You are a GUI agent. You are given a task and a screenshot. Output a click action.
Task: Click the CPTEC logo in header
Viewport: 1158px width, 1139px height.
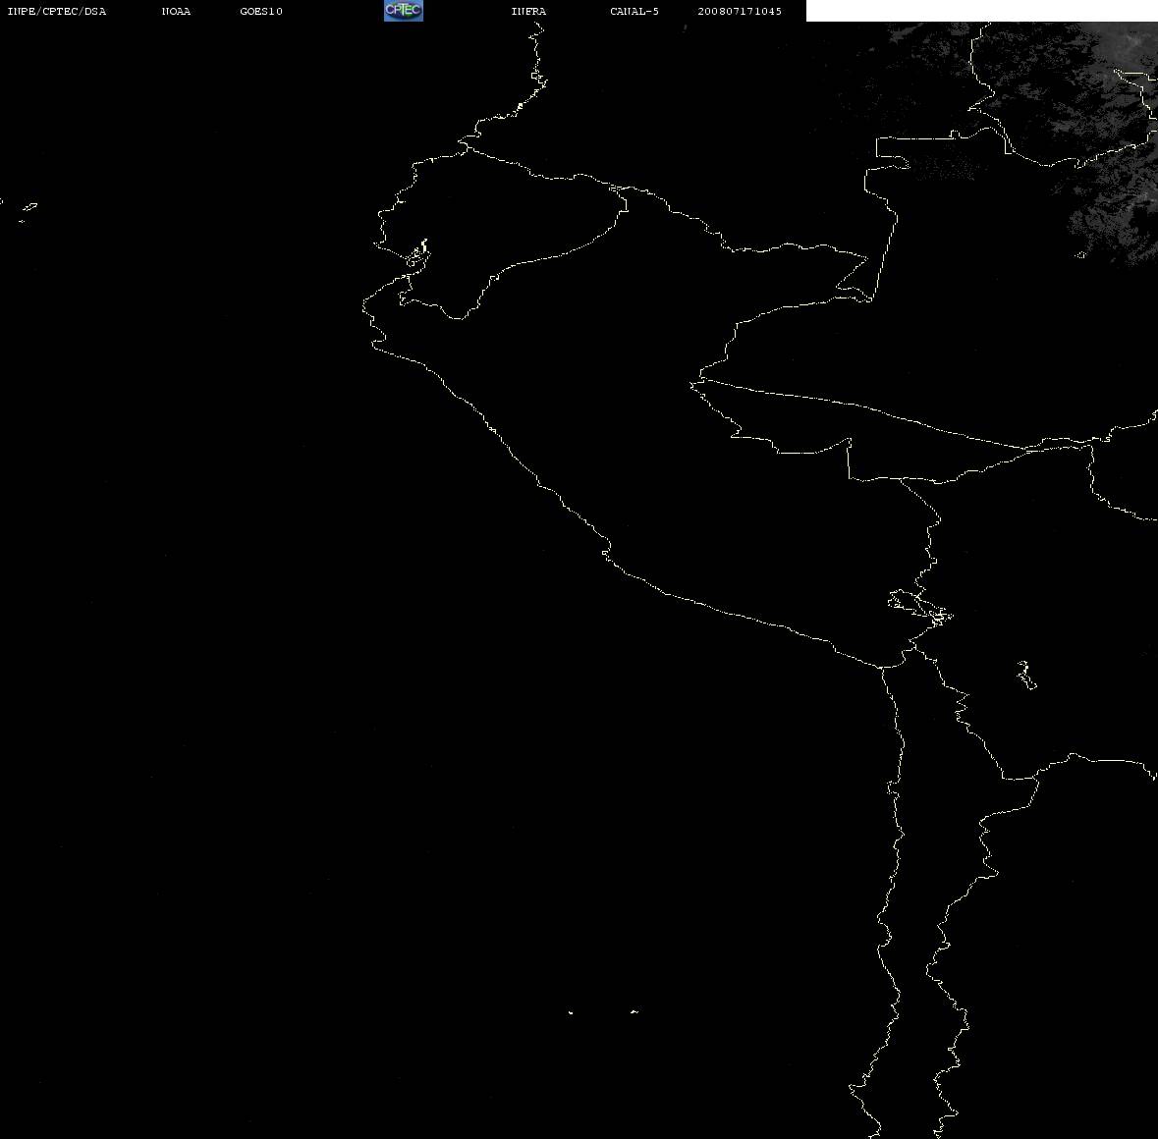(404, 11)
